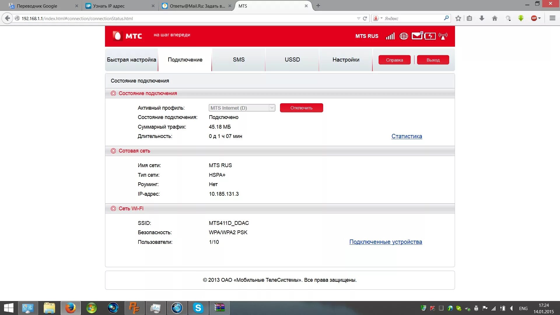Go to the Настройки tab

346,60
